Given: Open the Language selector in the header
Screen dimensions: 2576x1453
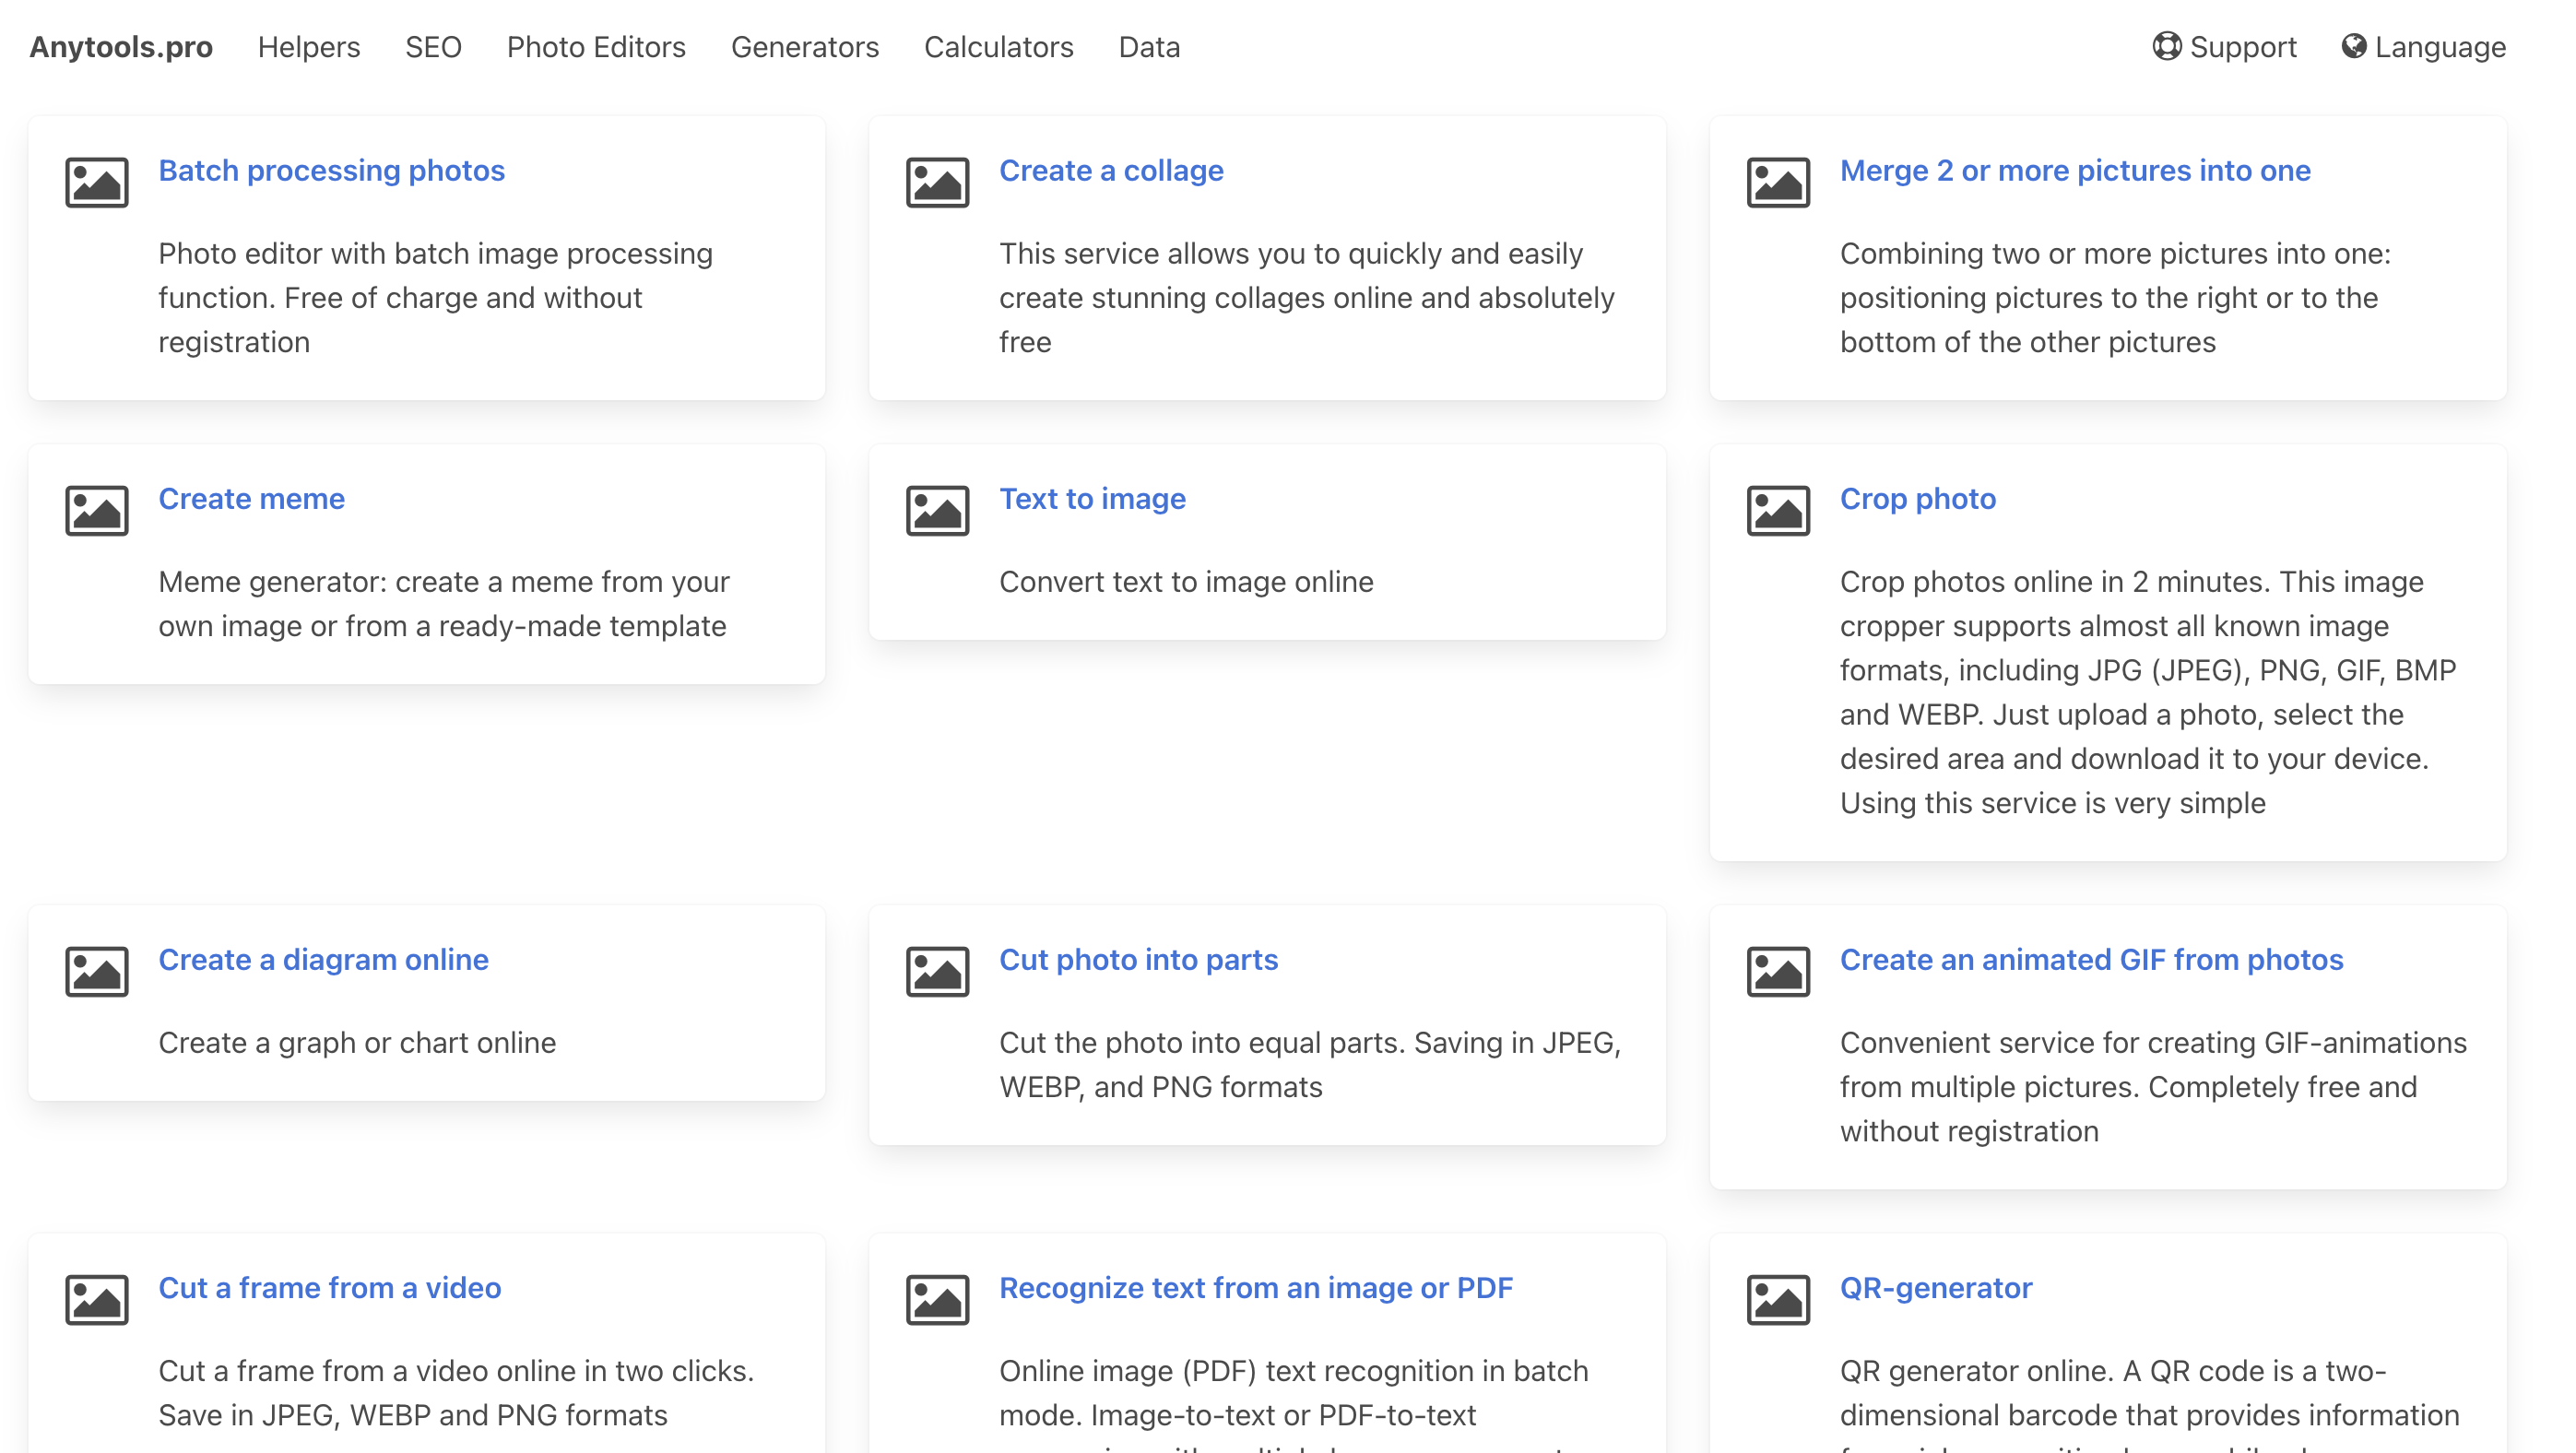Looking at the screenshot, I should pos(2423,47).
